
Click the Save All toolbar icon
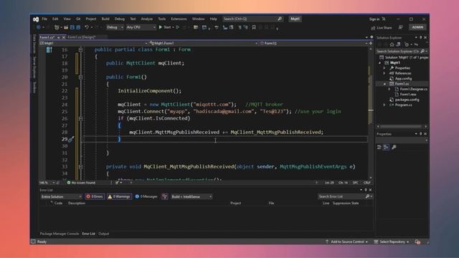click(78, 27)
